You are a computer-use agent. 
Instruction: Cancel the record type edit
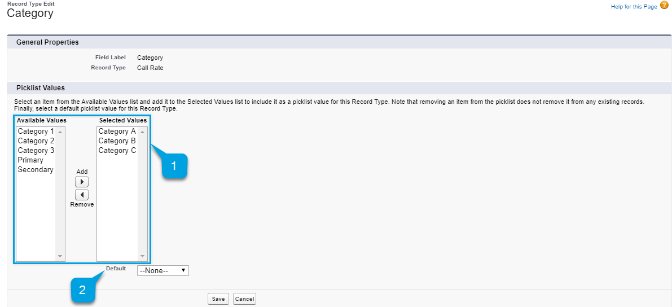(x=244, y=299)
